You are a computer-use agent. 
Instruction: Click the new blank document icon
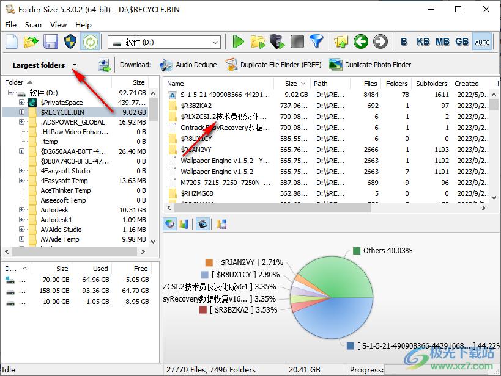pos(12,42)
